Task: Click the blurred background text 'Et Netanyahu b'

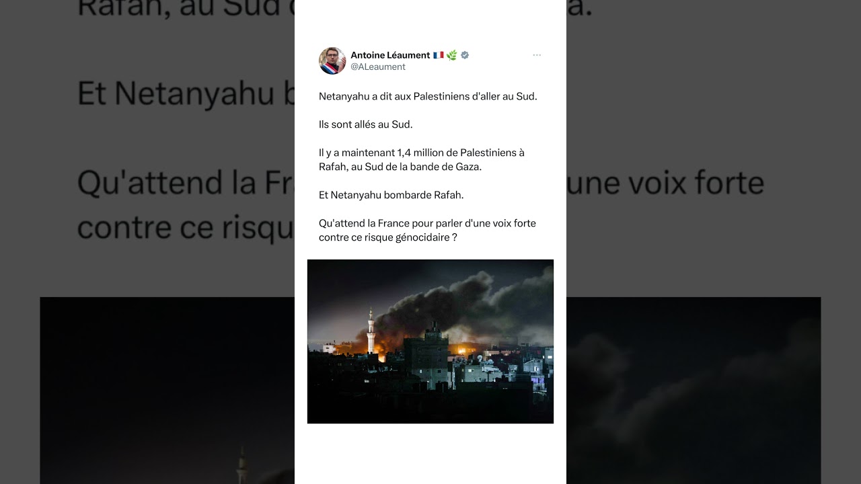Action: [x=186, y=94]
